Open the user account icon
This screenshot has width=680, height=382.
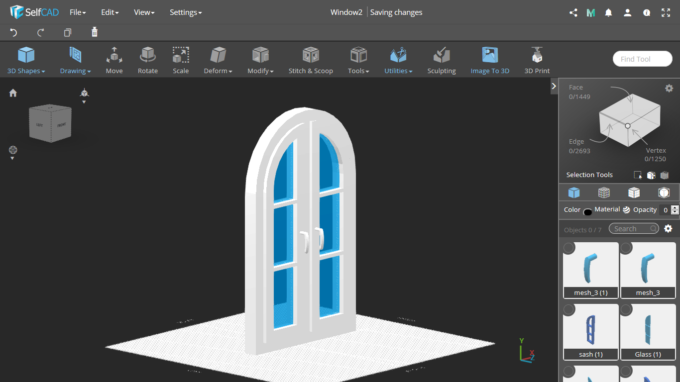pos(627,13)
